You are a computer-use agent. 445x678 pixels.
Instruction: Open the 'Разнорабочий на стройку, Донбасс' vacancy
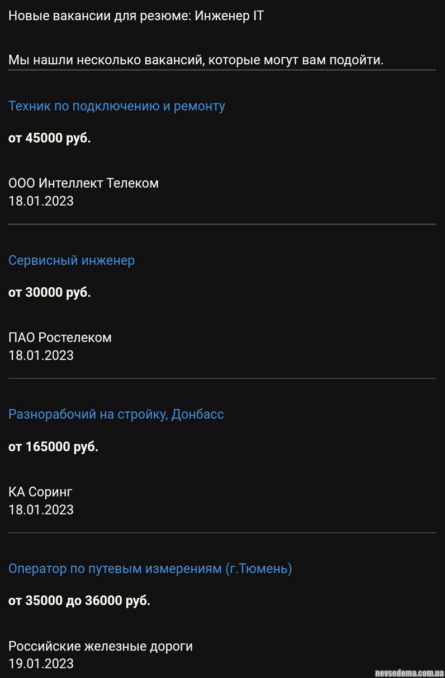tap(116, 414)
